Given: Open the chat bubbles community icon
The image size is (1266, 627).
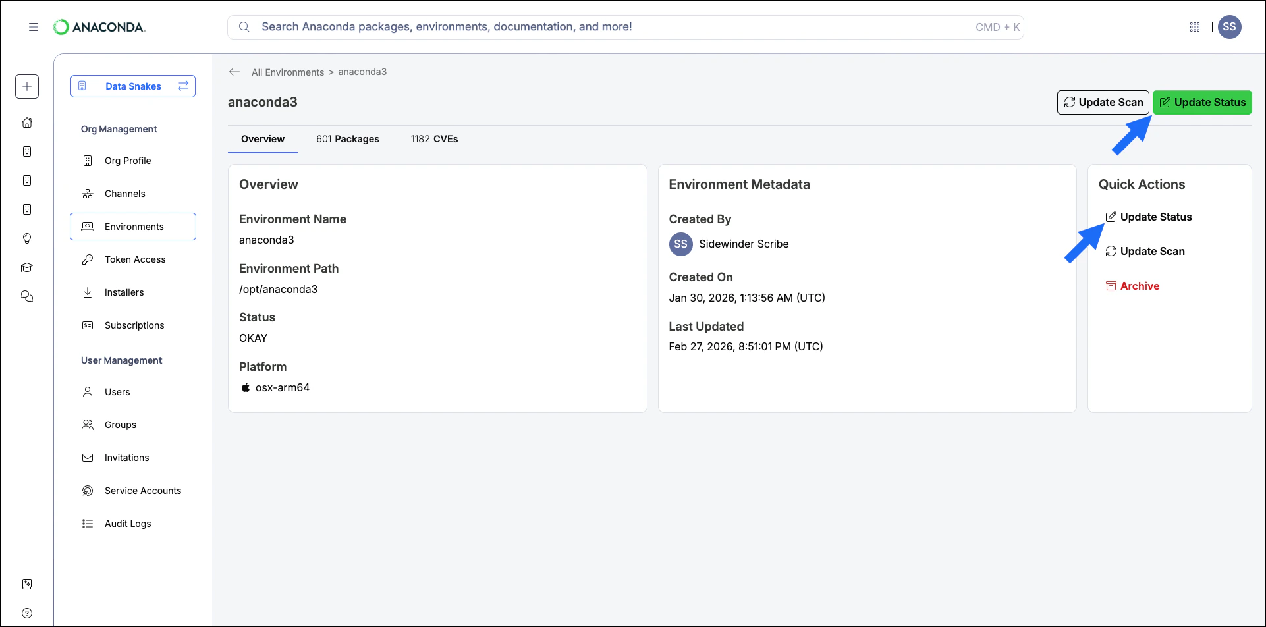Looking at the screenshot, I should click(x=27, y=296).
